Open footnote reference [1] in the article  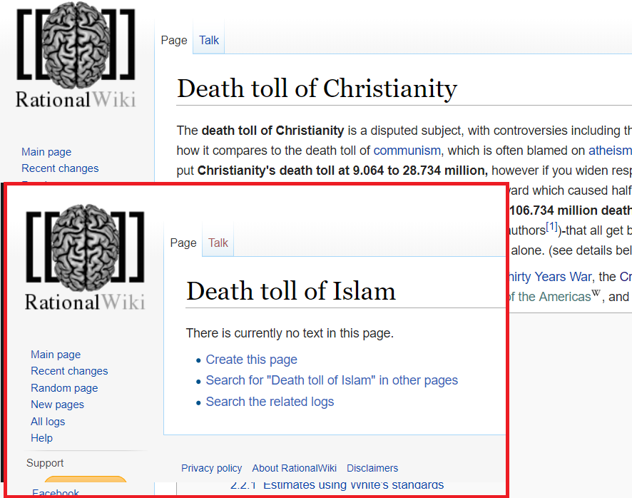[552, 227]
